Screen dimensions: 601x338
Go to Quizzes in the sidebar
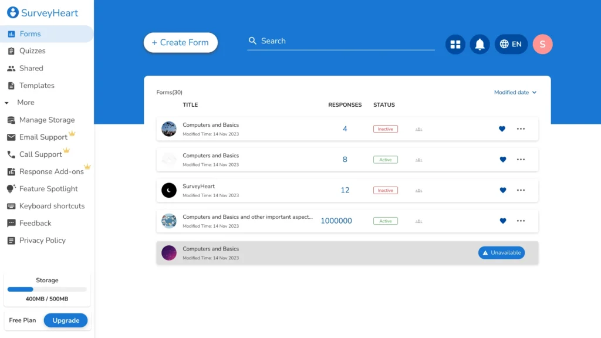(x=32, y=51)
